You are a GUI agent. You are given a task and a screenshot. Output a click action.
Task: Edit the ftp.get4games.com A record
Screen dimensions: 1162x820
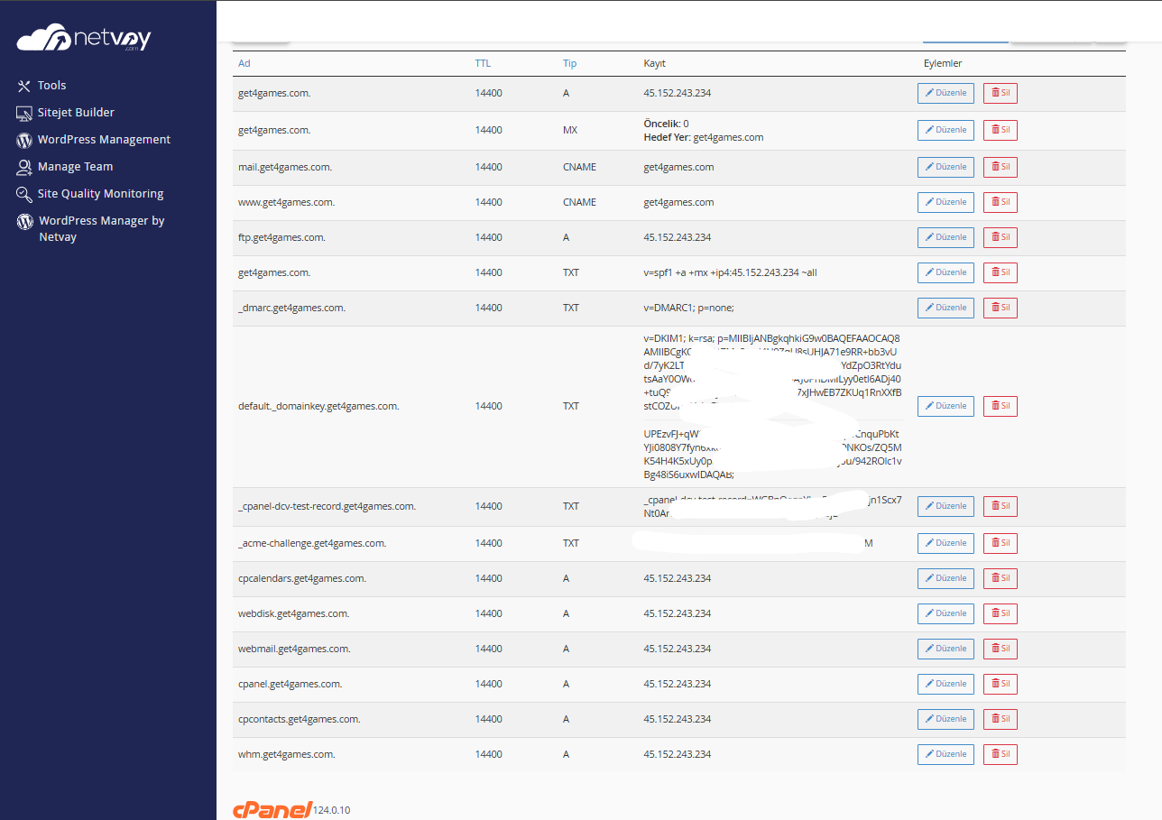tap(945, 237)
